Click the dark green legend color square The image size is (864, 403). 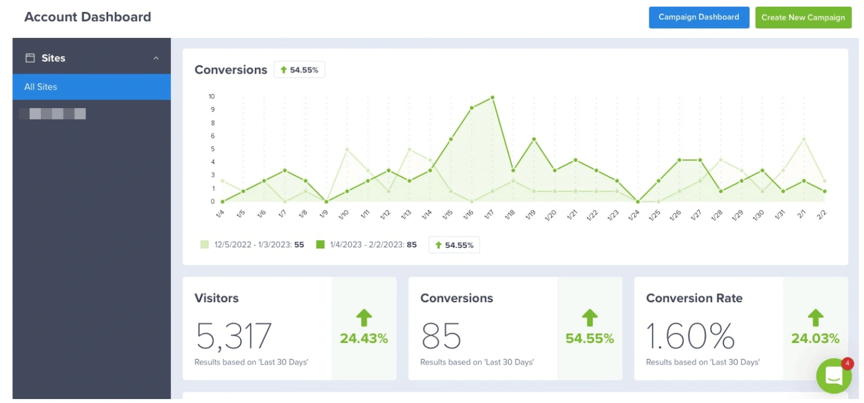coord(320,245)
